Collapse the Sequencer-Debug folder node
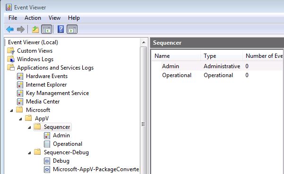Screen dimensions: 284x174 tap(29, 153)
